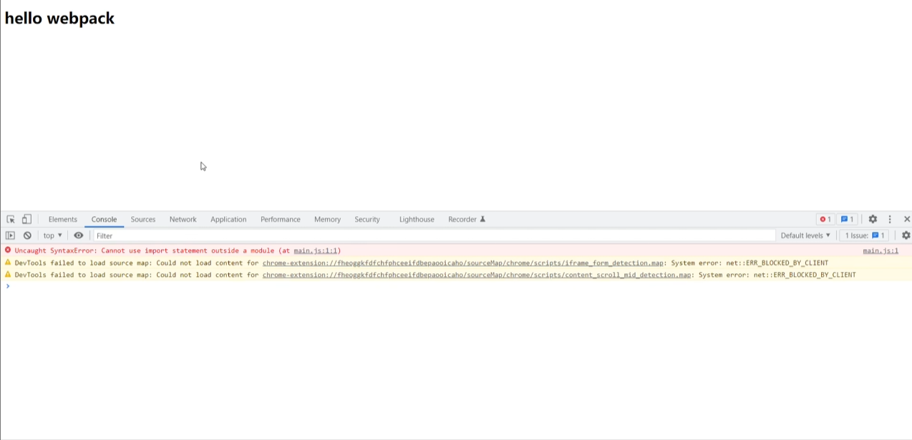Activate the inspect element picker icon

pyautogui.click(x=11, y=220)
